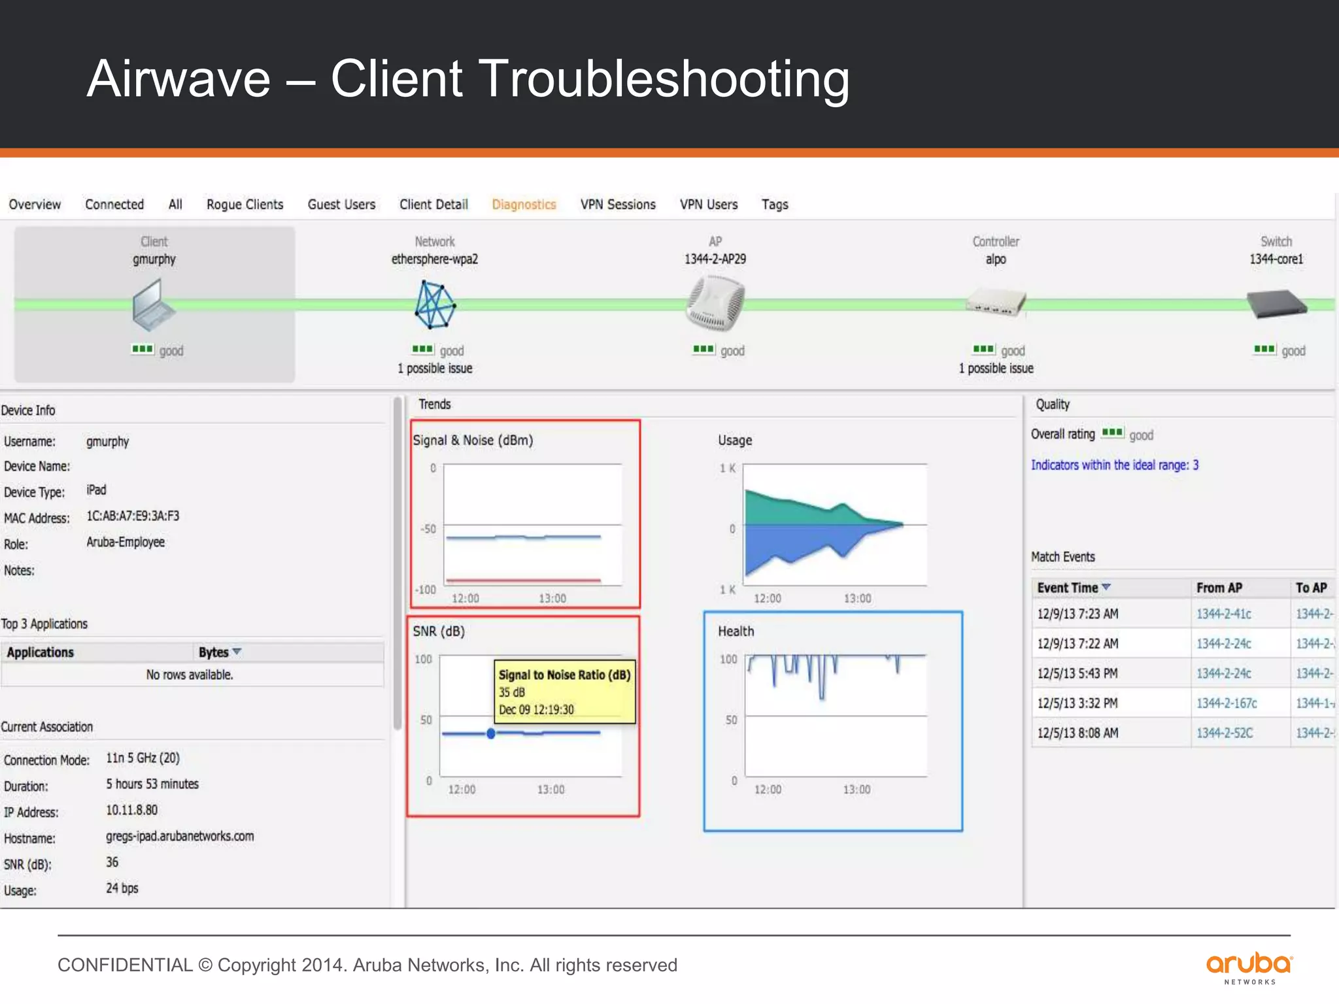
Task: Click duration 5 hours 53 minutes
Action: pyautogui.click(x=152, y=784)
